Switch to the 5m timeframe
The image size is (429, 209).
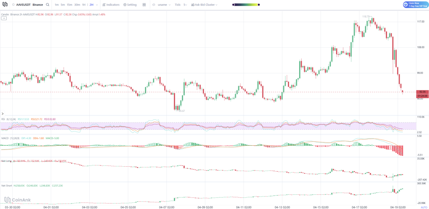point(63,5)
